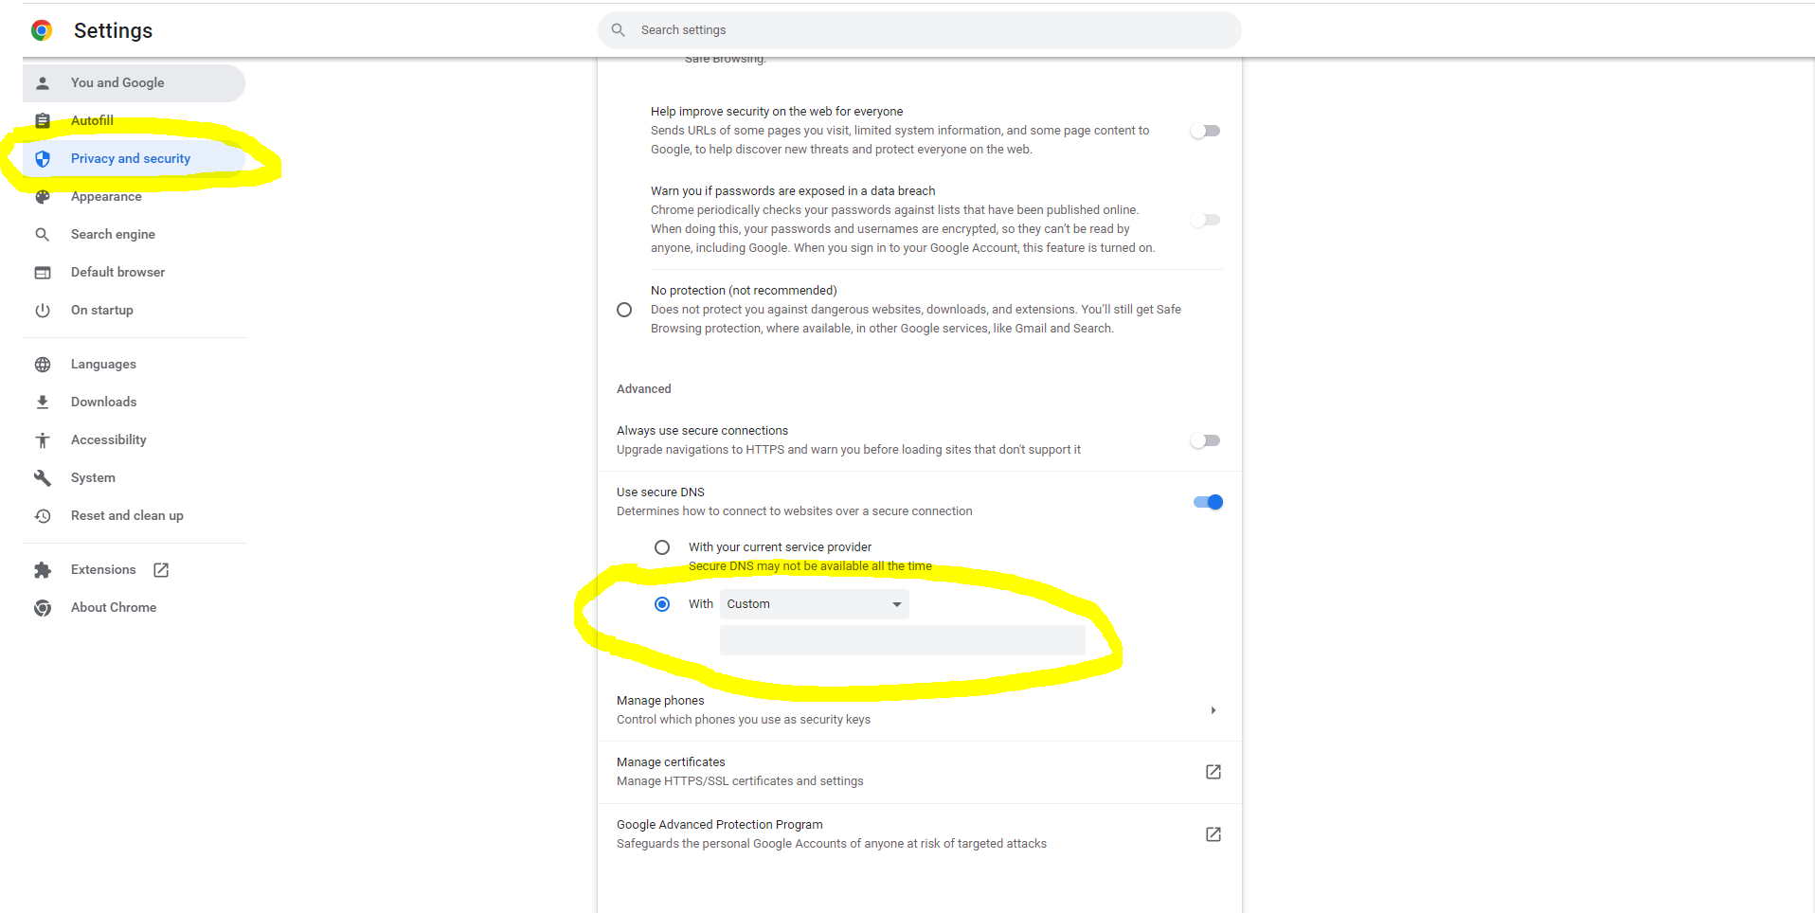The image size is (1815, 913).
Task: Click the About Chrome logo icon
Action: point(43,608)
